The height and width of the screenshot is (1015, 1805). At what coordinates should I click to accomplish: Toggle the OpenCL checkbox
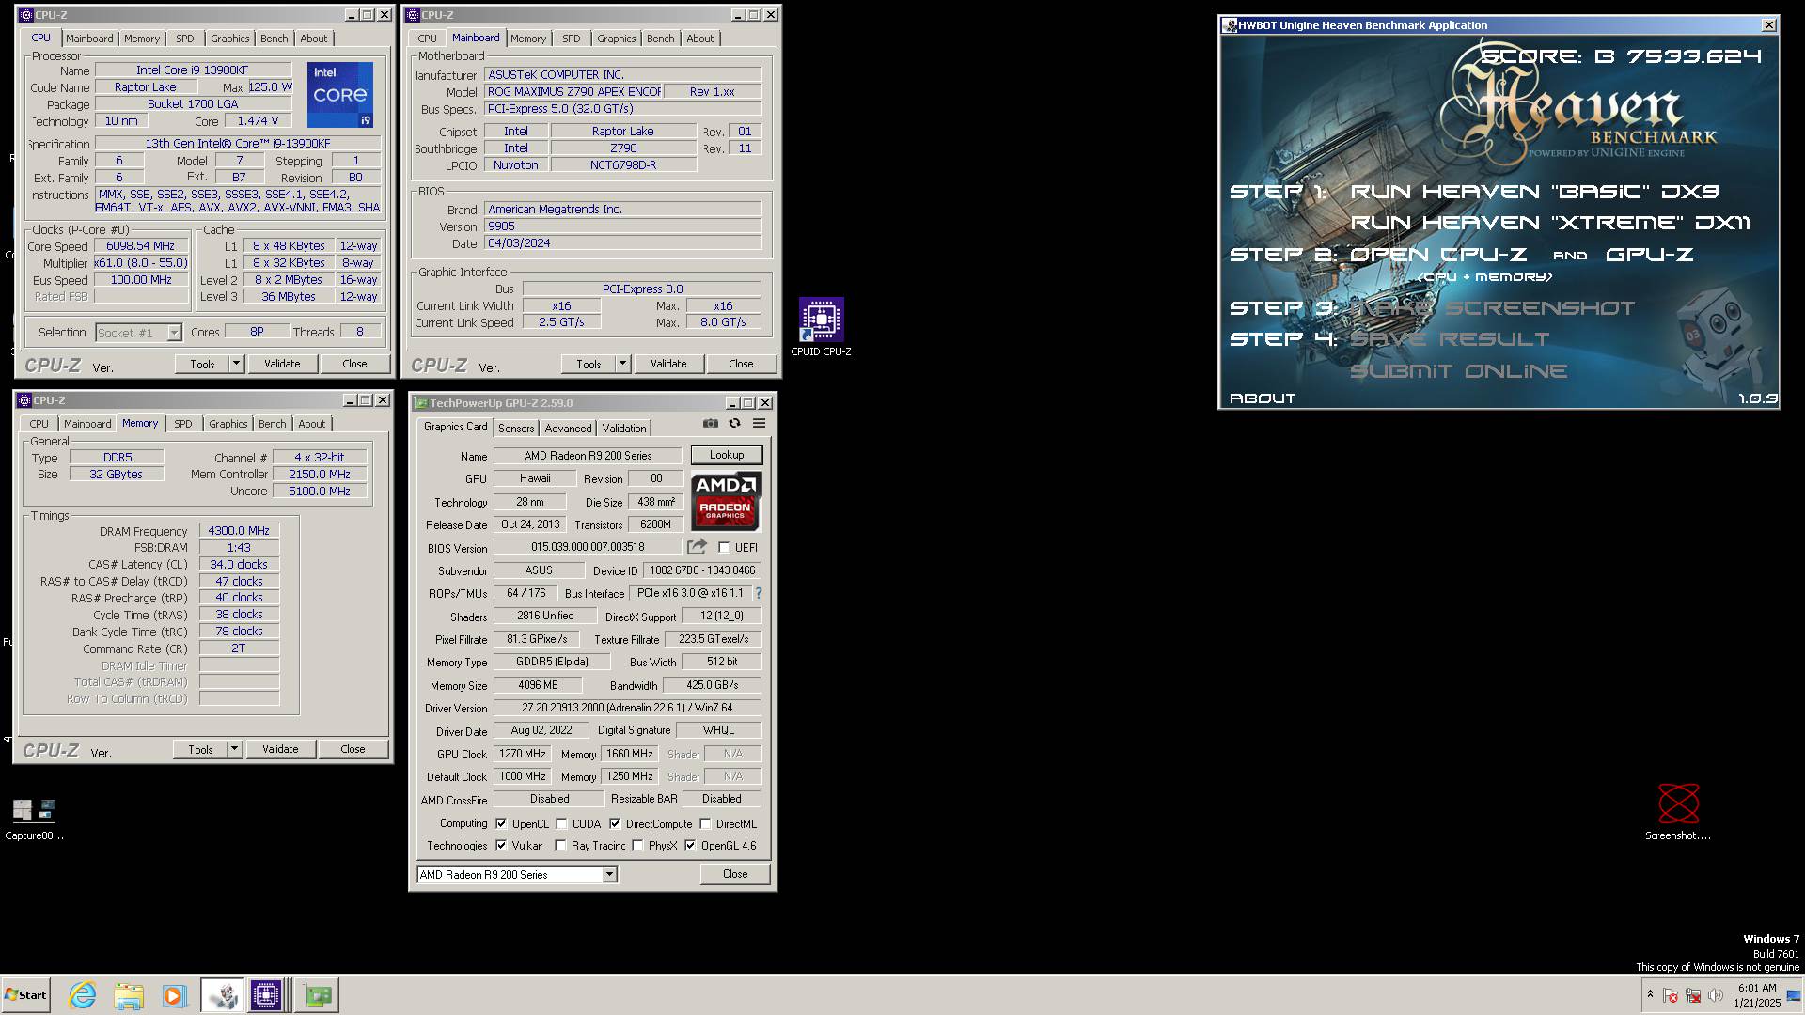coord(501,823)
